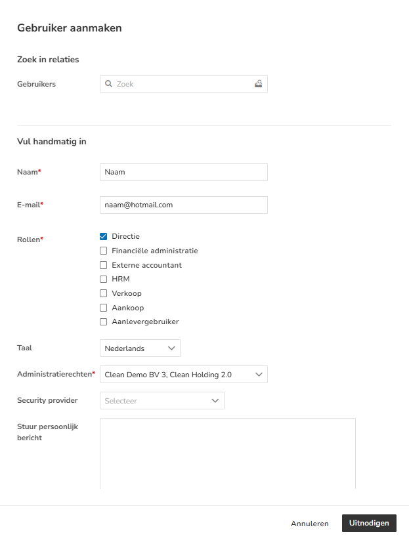Uncheck the Directie role checkbox

[x=103, y=236]
